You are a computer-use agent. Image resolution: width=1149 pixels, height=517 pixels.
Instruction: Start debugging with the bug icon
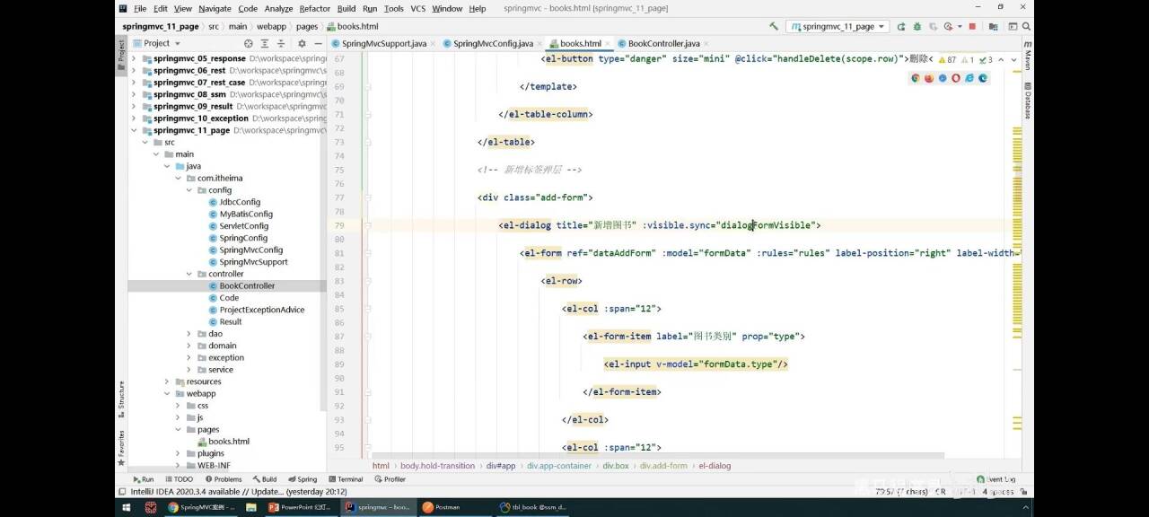coord(917,27)
